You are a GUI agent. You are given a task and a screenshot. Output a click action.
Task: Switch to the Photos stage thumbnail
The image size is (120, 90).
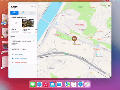coord(5,47)
